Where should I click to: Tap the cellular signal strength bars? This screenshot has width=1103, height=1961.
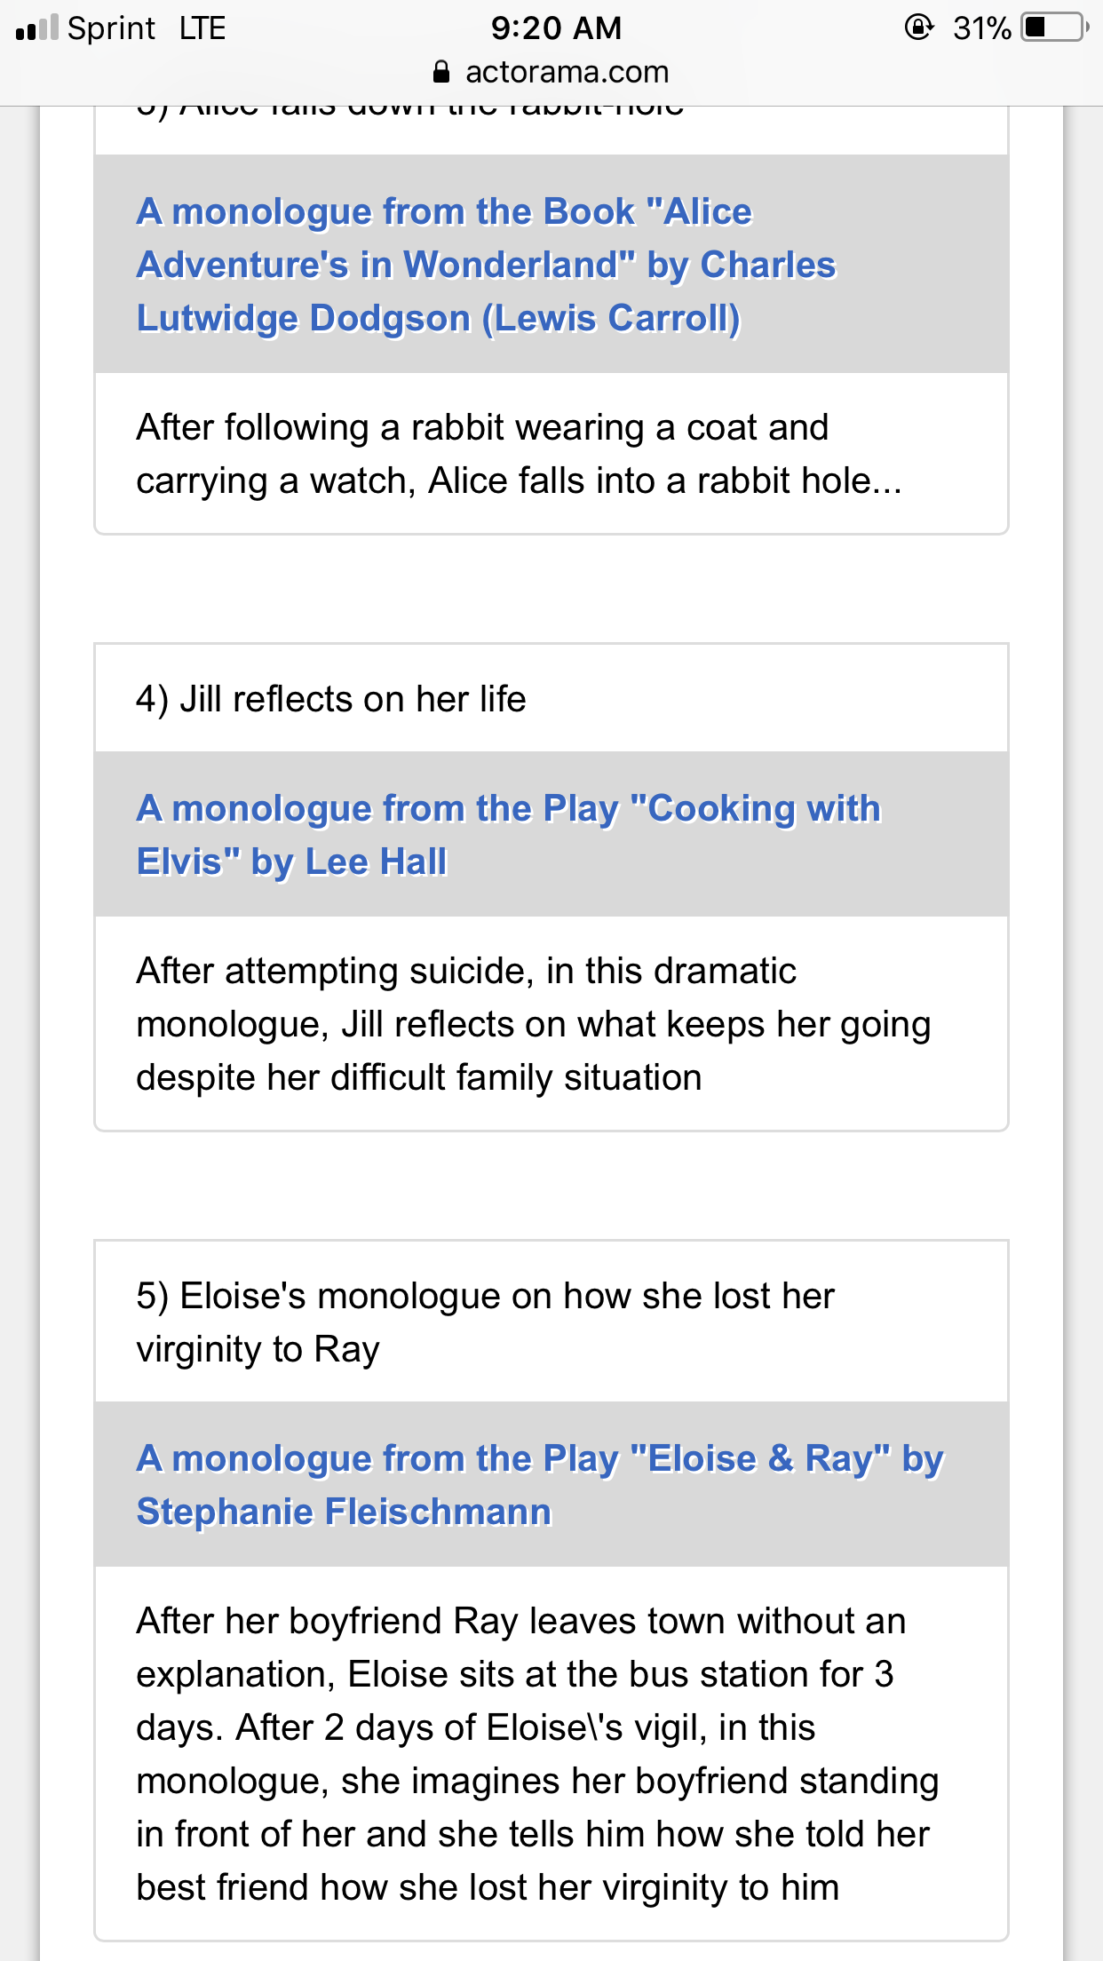point(36,28)
